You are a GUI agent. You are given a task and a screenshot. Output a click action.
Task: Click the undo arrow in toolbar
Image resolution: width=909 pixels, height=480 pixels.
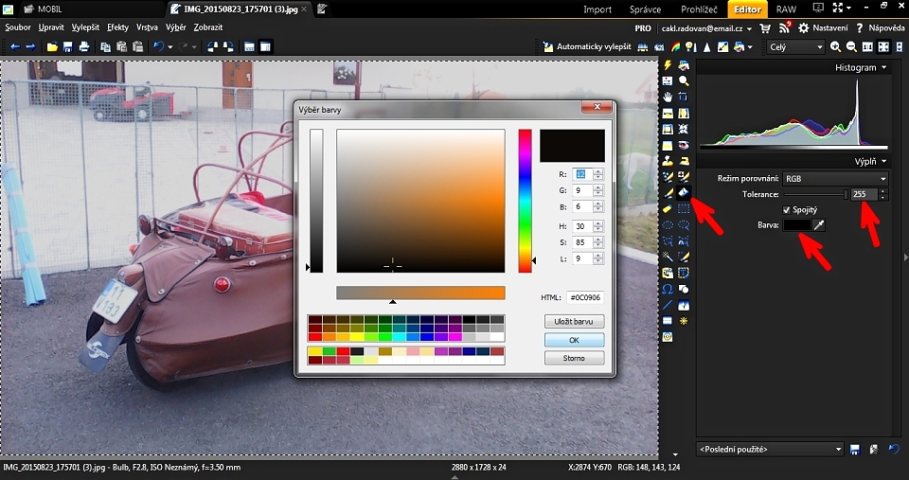tap(159, 46)
